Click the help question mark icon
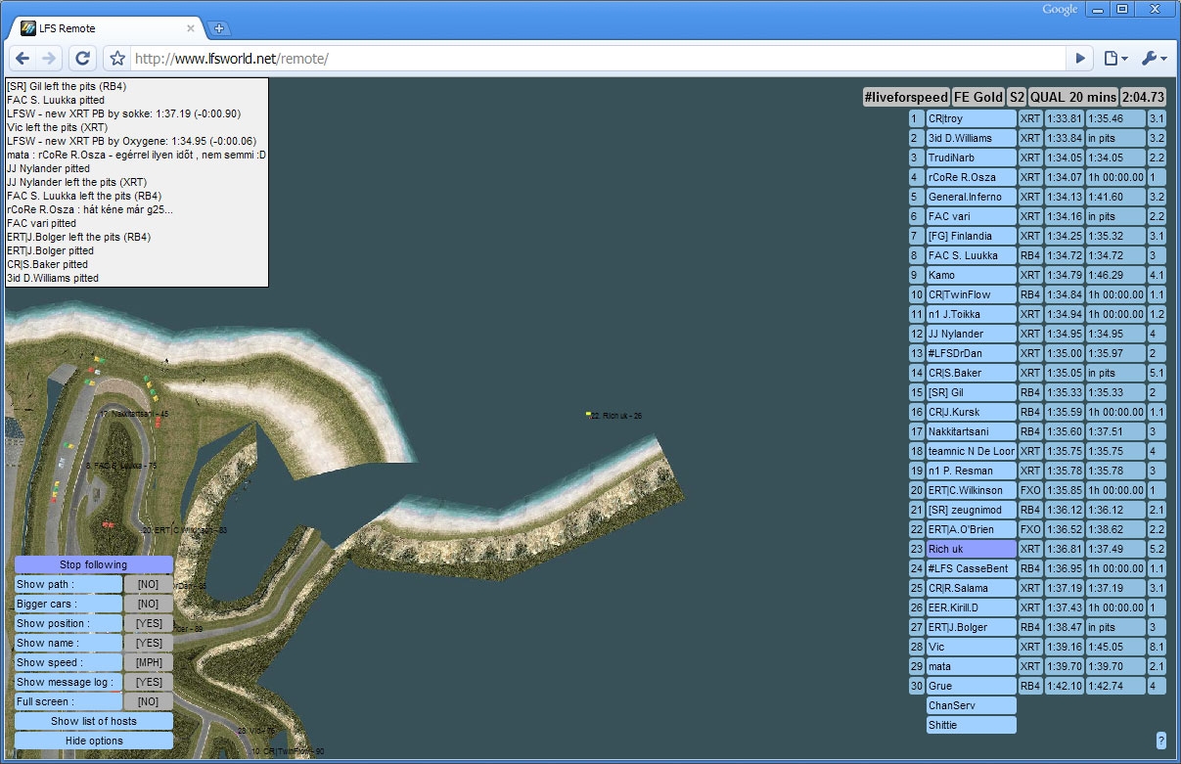Image resolution: width=1181 pixels, height=764 pixels. 1160,741
